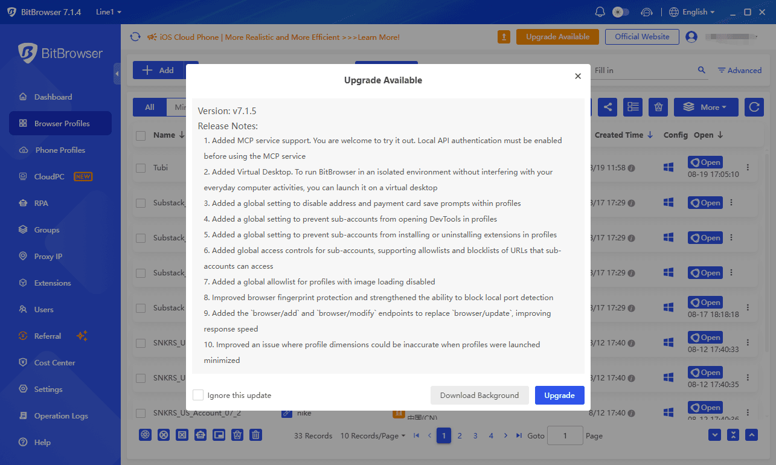This screenshot has width=776, height=465.
Task: Click iOS Cloud Phone announcement link
Action: pos(280,37)
